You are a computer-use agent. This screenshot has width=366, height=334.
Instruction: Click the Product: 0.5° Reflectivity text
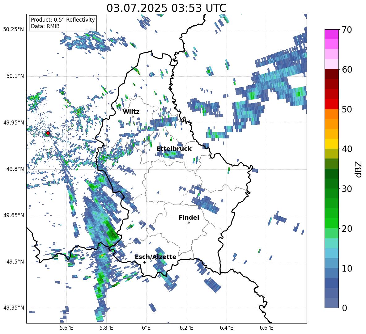(63, 19)
